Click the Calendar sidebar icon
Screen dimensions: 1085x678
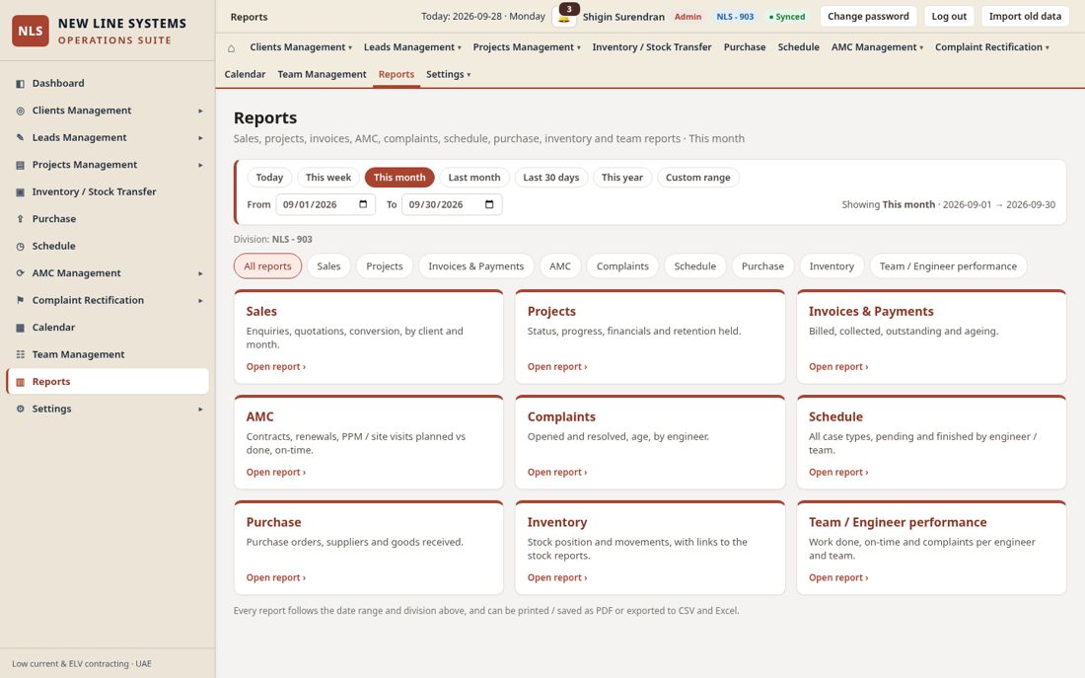[20, 328]
